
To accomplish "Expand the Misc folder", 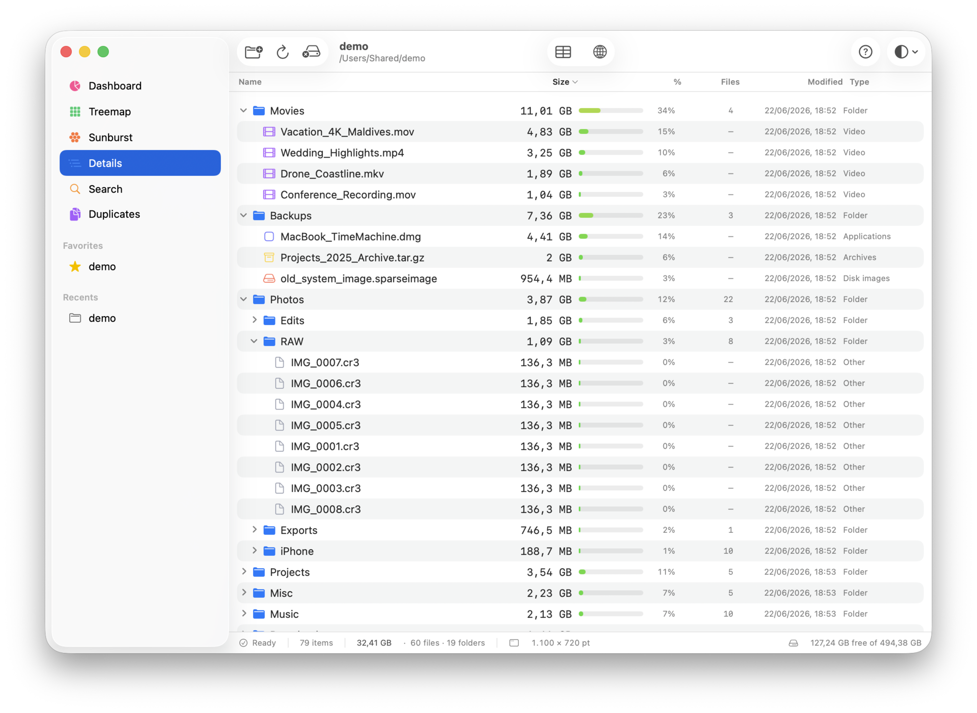I will pos(244,593).
